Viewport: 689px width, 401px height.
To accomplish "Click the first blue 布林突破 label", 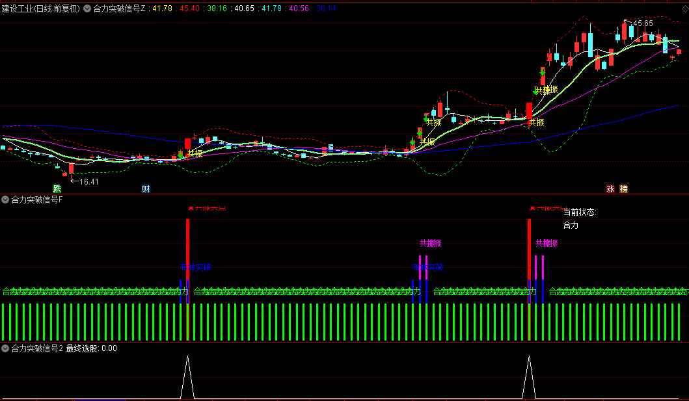I will [x=196, y=267].
